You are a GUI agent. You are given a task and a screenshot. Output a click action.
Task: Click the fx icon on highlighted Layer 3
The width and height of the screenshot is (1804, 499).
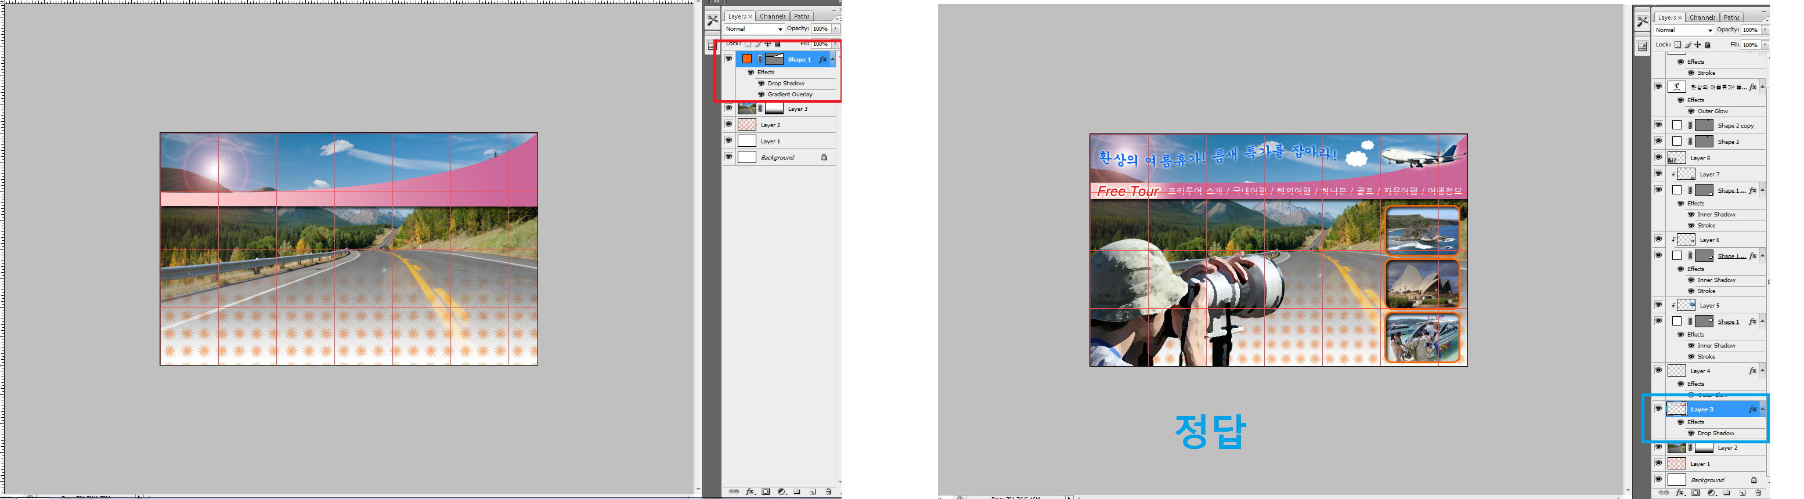[x=1752, y=410]
